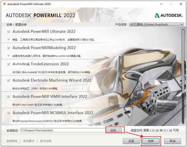Minimize the PowerMill installer window
The image size is (187, 147).
coord(161,4)
